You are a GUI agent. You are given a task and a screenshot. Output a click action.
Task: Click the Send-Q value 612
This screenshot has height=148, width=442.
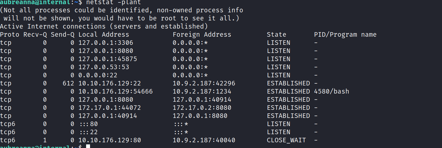[68, 83]
